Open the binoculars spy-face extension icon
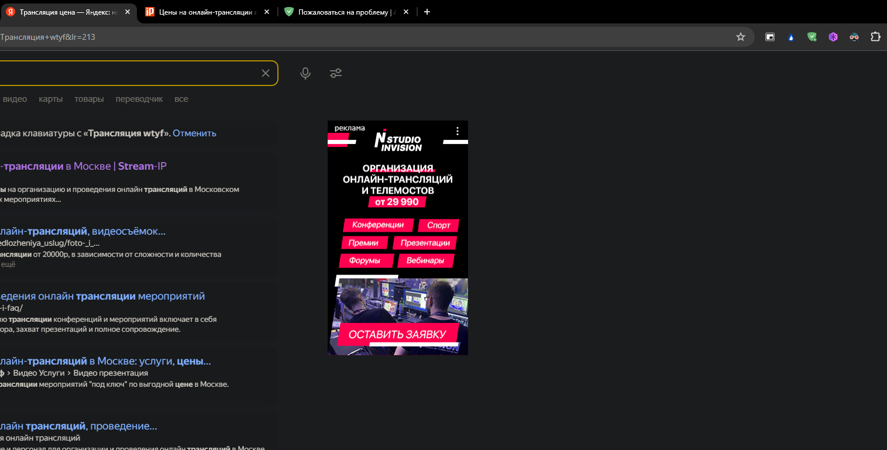The width and height of the screenshot is (887, 450). point(854,36)
